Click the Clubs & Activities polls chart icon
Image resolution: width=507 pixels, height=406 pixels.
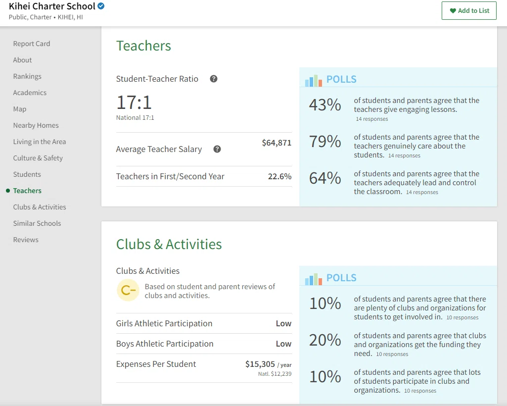coord(313,279)
